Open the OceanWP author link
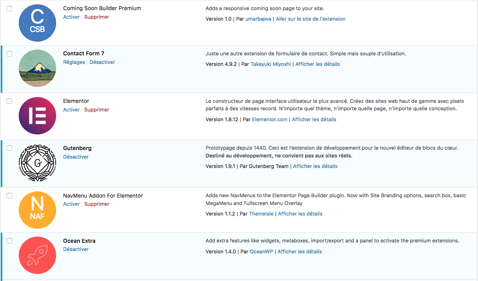The image size is (478, 281). (261, 251)
